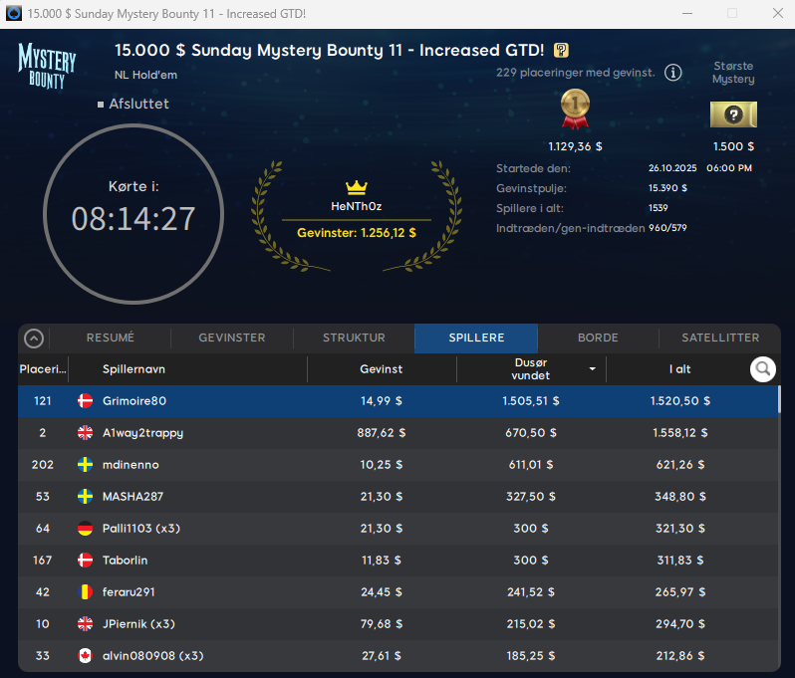The width and height of the screenshot is (795, 678).
Task: Click the Danish flag next to Grimoire80
Action: 86,401
